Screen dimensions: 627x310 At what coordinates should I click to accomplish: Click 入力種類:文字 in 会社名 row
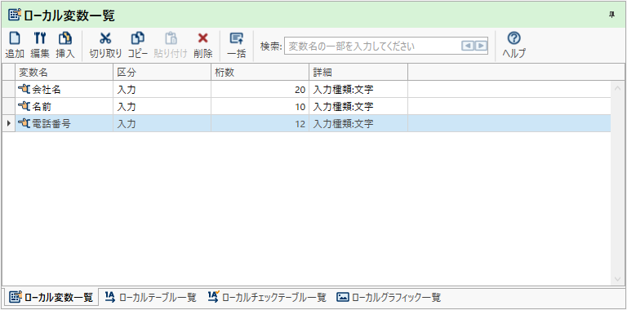point(358,90)
